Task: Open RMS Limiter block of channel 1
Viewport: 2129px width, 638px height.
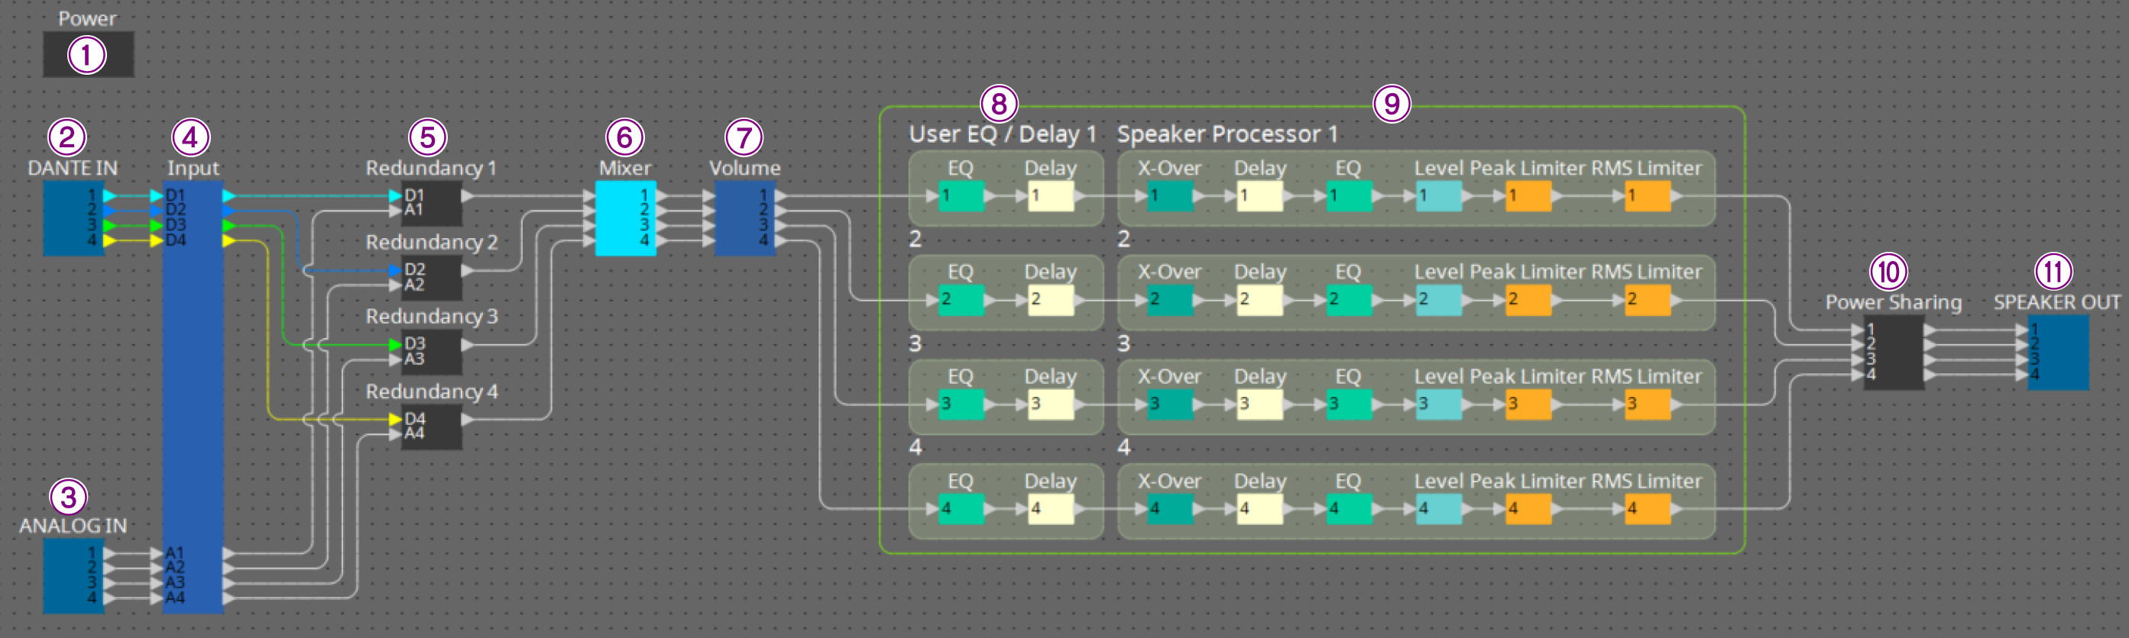Action: pyautogui.click(x=1647, y=196)
